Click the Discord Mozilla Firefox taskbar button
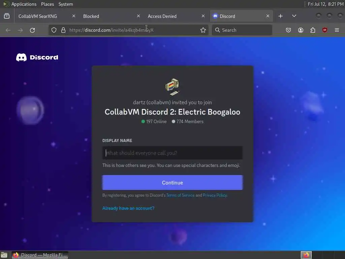The height and width of the screenshot is (259, 345). [40, 255]
